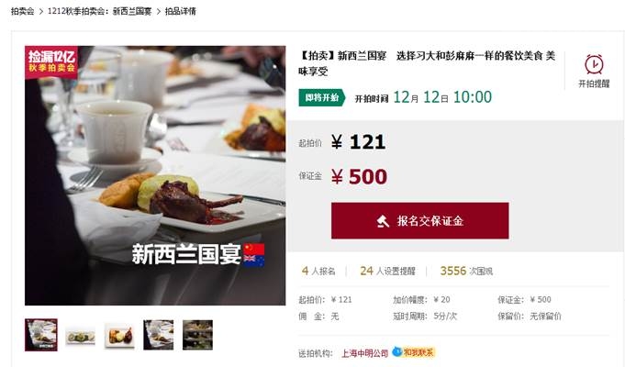Click the breadcrumb arrow after 拍卖会
625x367 pixels.
(x=41, y=12)
